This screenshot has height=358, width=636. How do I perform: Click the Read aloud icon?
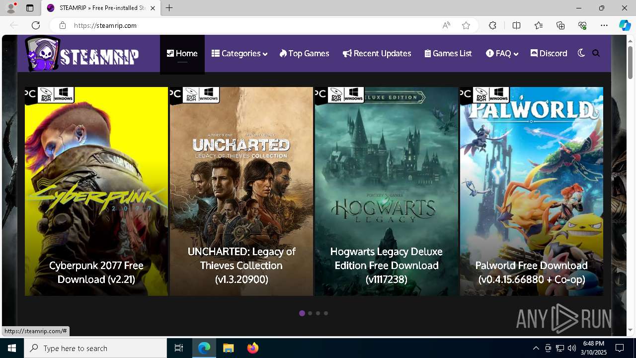coord(446,25)
